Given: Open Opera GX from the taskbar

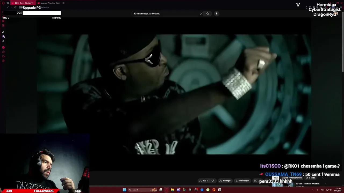Looking at the screenshot, I should 167,190.
